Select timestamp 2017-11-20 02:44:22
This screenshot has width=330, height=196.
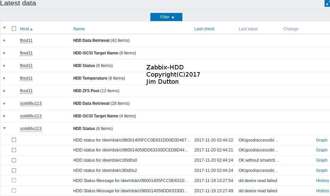click(214, 140)
